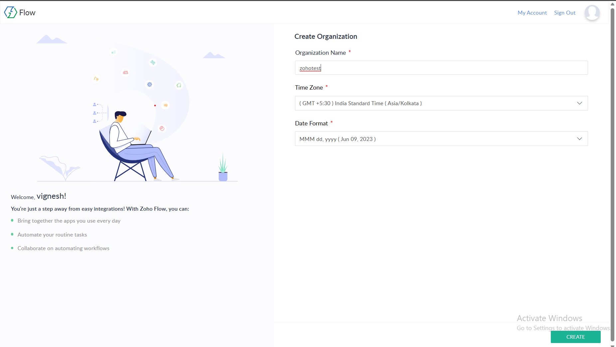
Task: Click 'Collaborate on automating workflows' text
Action: [64, 248]
